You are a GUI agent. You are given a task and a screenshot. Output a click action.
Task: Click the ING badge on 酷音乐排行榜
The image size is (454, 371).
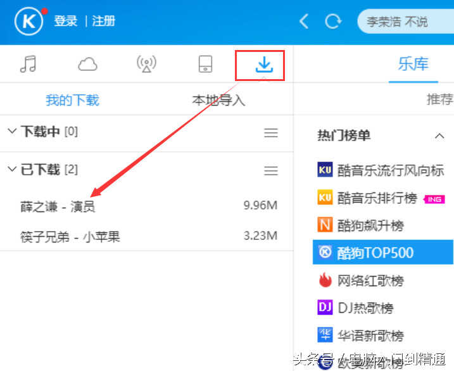[434, 199]
